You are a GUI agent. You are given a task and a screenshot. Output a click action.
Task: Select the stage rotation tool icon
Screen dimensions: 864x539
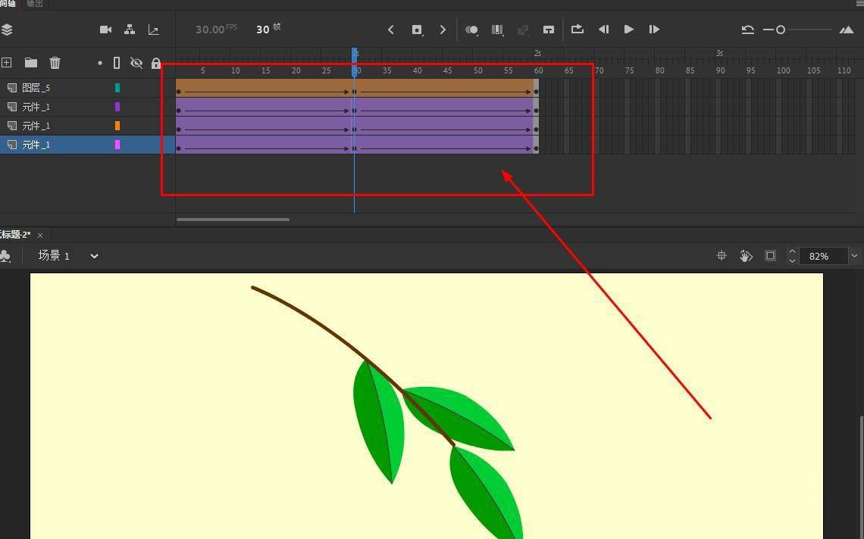(746, 255)
